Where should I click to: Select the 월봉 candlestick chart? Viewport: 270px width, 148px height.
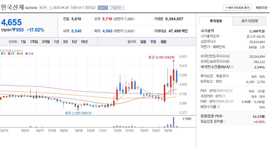tap(163, 42)
